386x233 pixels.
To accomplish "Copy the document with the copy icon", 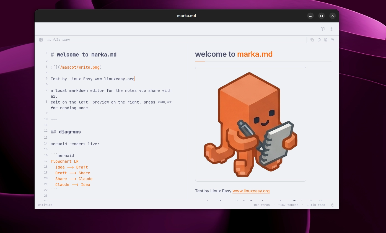I will click(312, 40).
